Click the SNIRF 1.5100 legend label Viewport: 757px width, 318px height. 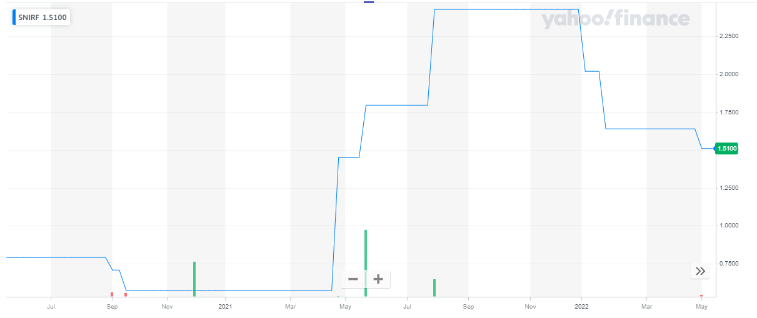(x=43, y=17)
